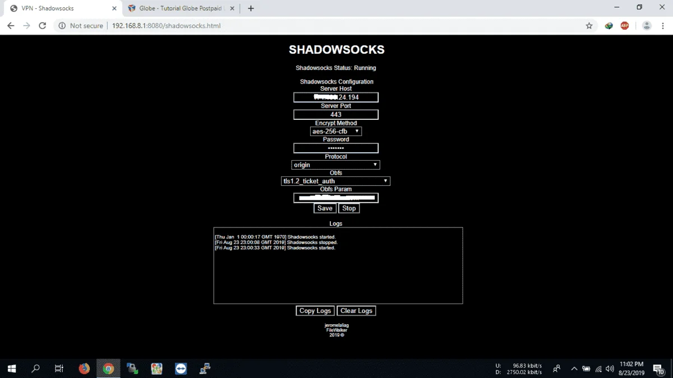Click the 1970 'Shadowsocks started.' log line
This screenshot has width=673, height=378.
pos(275,237)
